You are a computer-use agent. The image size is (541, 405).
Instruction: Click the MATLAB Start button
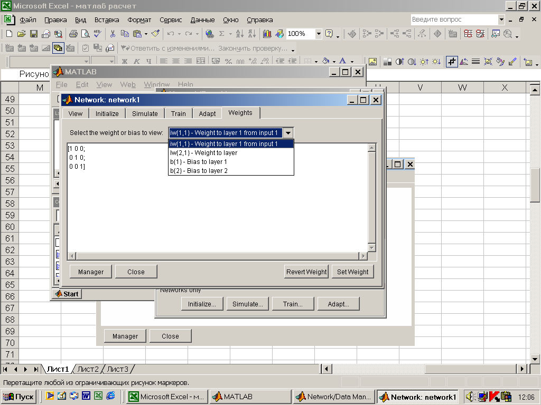pos(67,294)
